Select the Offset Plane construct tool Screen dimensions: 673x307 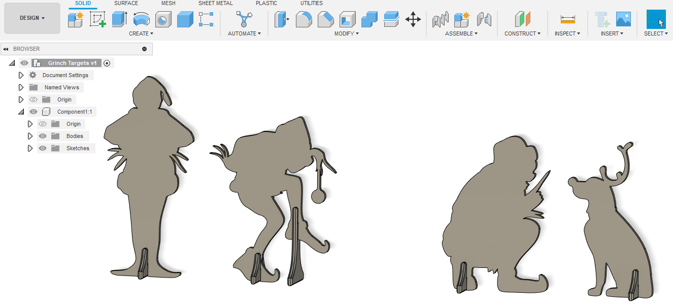[522, 19]
